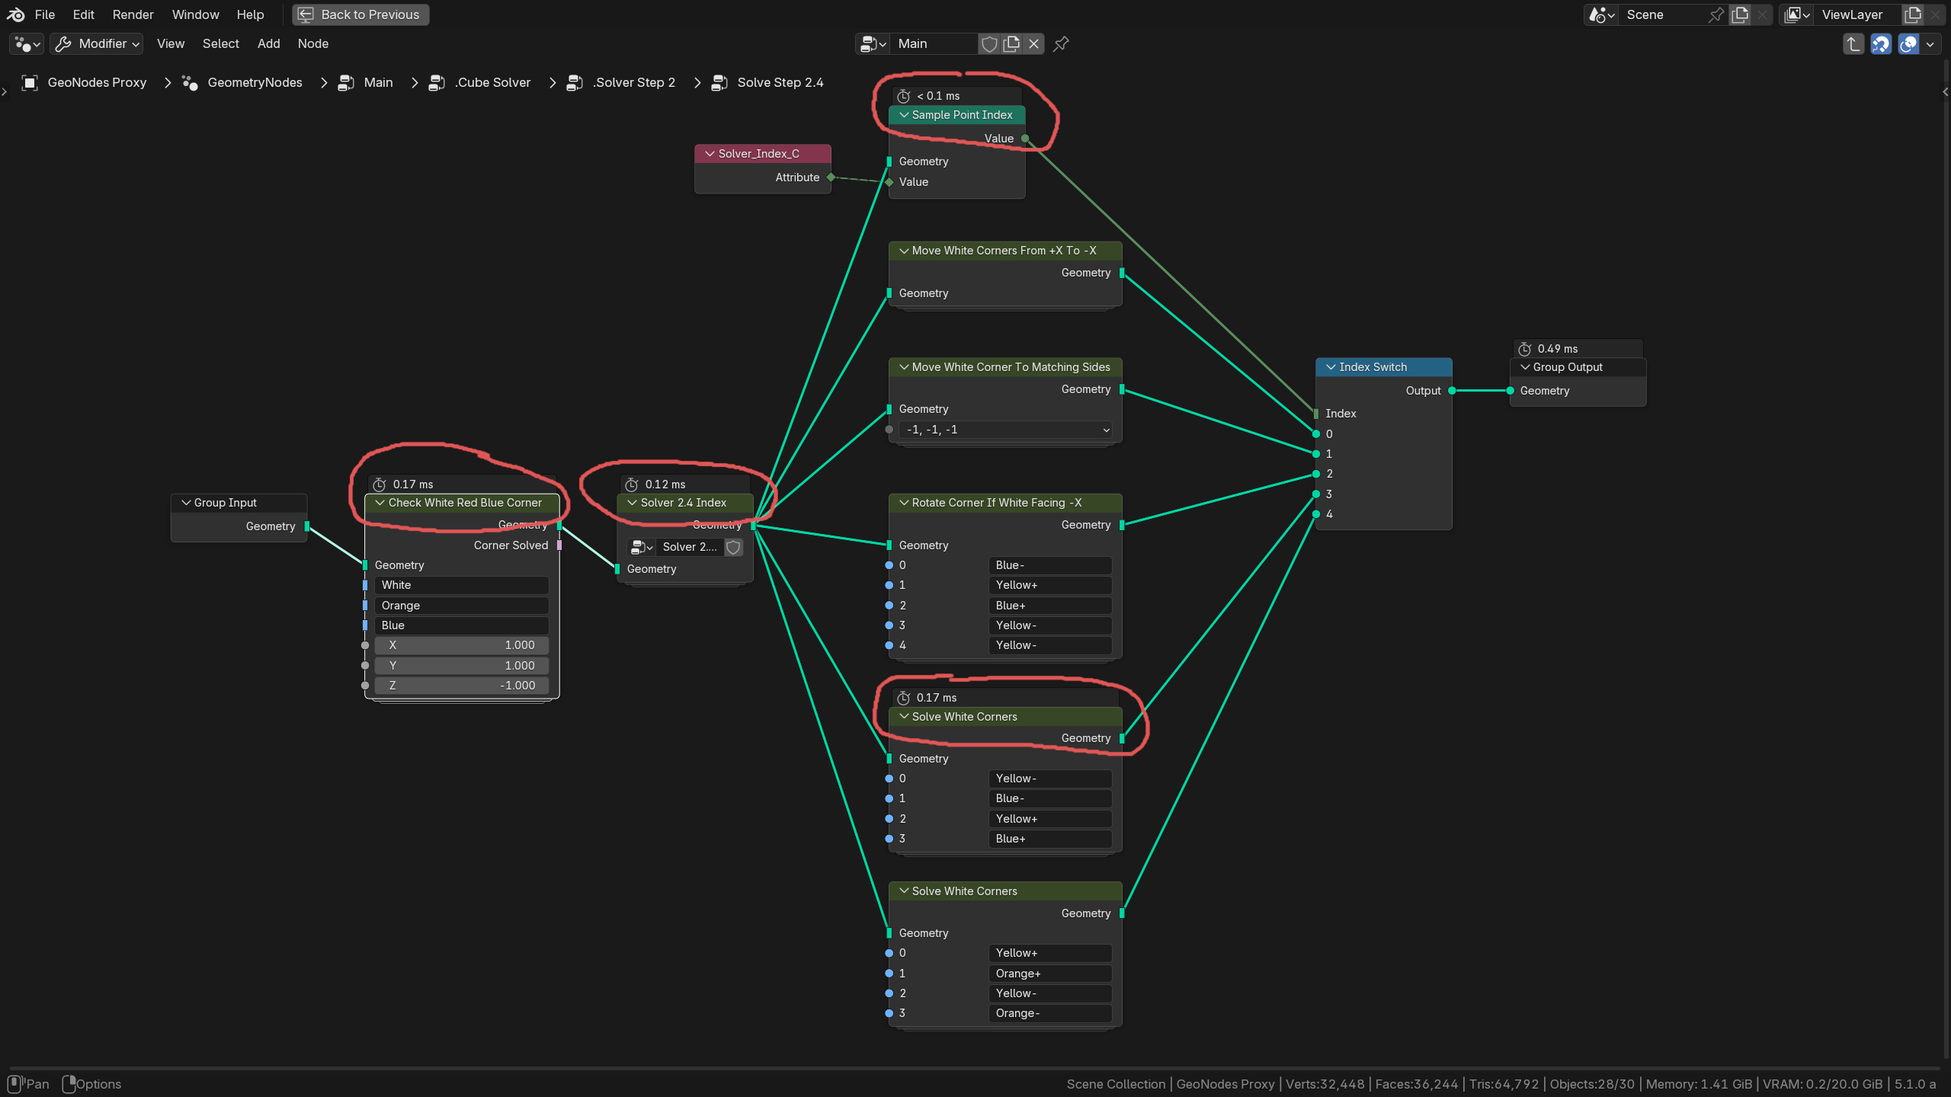The width and height of the screenshot is (1951, 1097).
Task: Click the node group icon before Solve Step 2.4
Action: pos(719,82)
